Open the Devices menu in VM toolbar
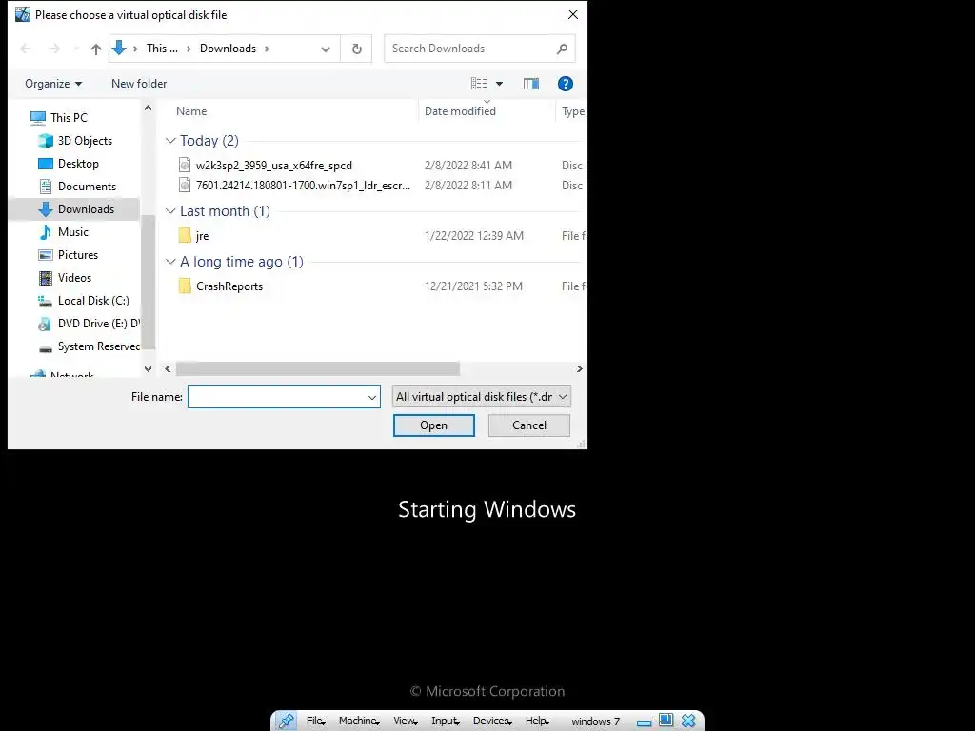This screenshot has height=731, width=975. tap(492, 721)
